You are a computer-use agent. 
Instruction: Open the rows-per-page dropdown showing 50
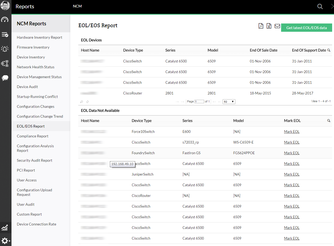pos(229,102)
